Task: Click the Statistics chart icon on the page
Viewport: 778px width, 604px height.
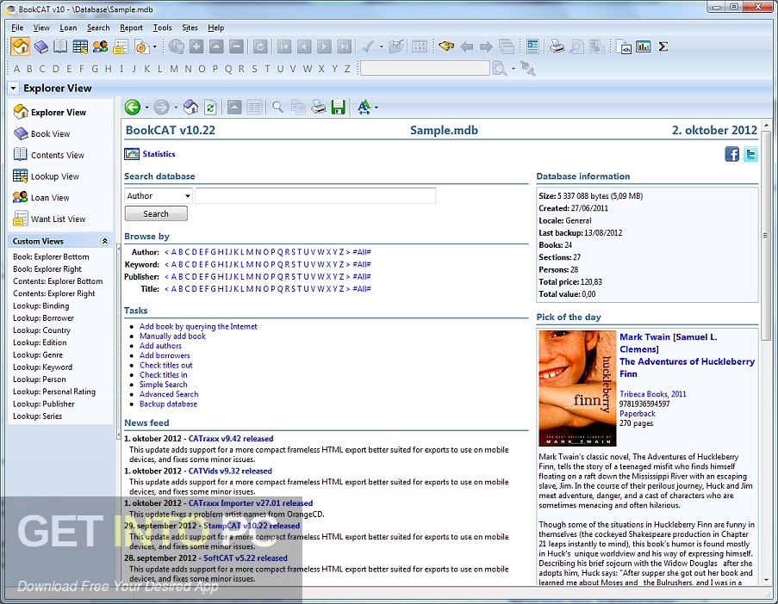Action: point(132,154)
